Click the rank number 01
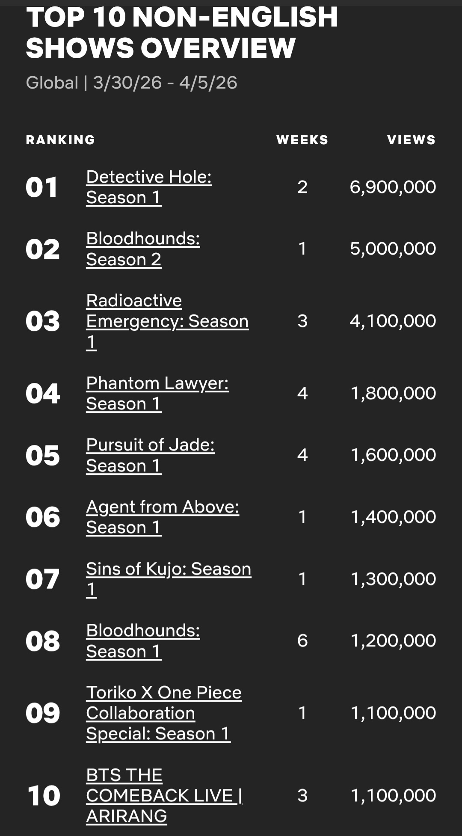Viewport: 462px width, 836px height. pyautogui.click(x=41, y=187)
